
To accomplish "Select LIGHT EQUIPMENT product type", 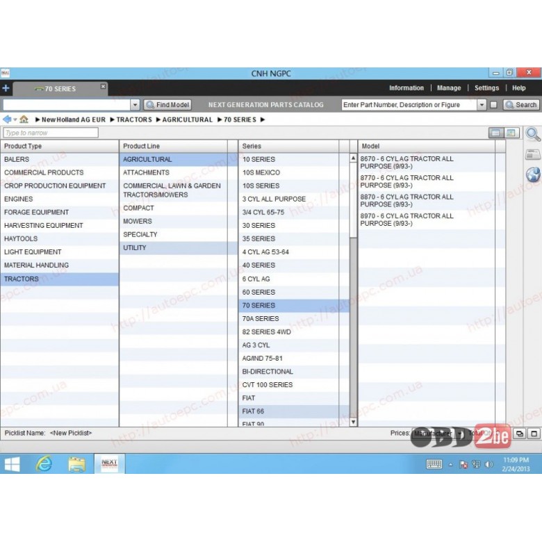I will click(x=60, y=252).
